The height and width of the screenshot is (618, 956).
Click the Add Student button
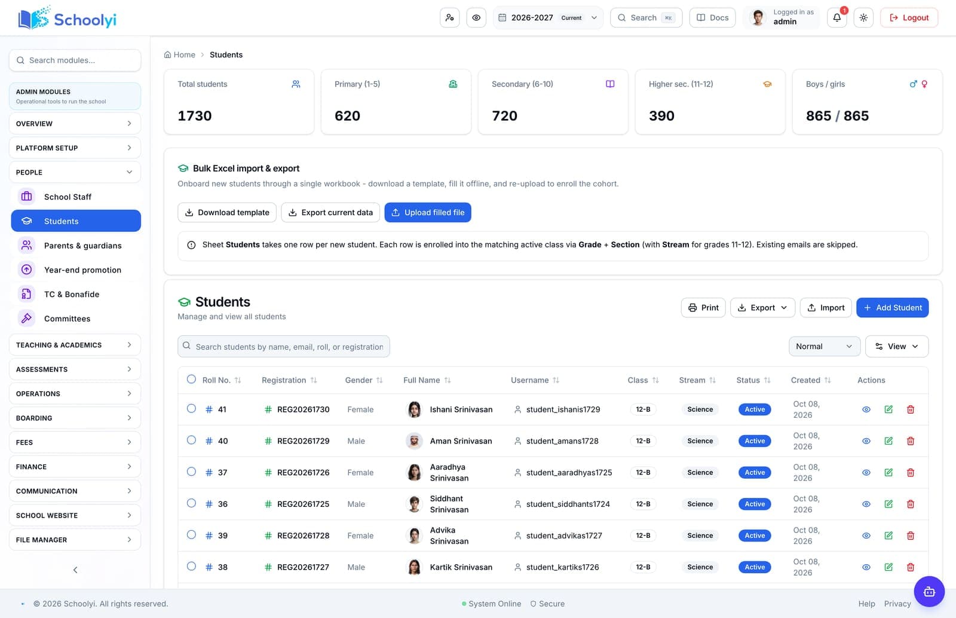pos(892,308)
